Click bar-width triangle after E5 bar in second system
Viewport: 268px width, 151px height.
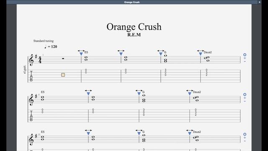tap(88, 94)
